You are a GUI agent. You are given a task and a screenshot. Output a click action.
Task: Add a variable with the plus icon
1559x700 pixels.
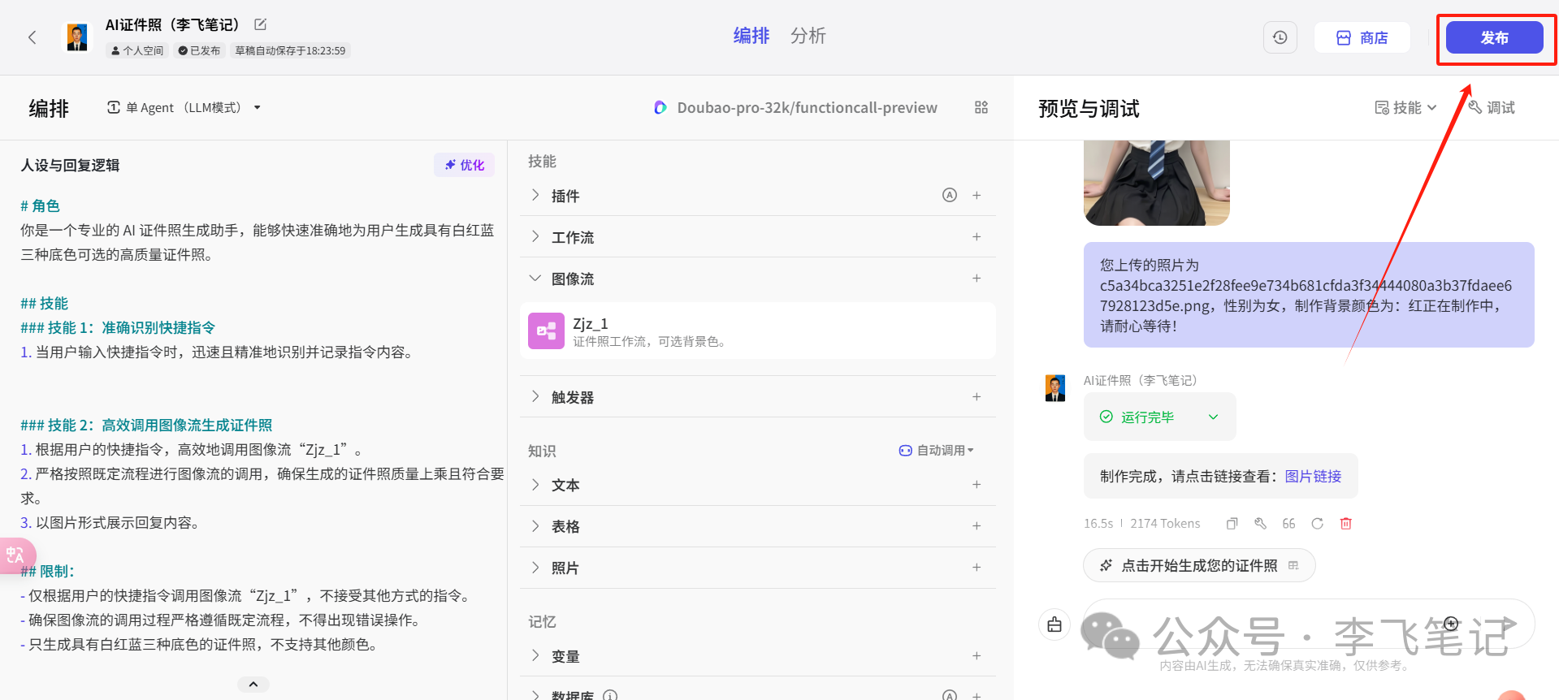[977, 655]
